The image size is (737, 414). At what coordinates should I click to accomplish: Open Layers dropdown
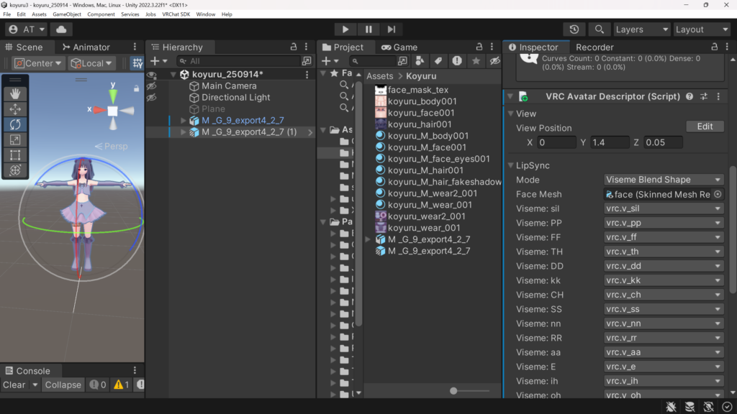pyautogui.click(x=641, y=29)
